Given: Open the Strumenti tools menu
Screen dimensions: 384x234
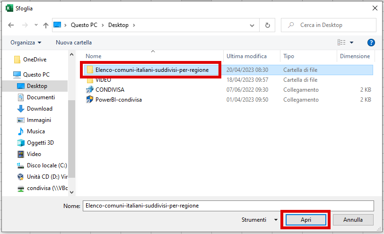Looking at the screenshot, I should [x=253, y=220].
